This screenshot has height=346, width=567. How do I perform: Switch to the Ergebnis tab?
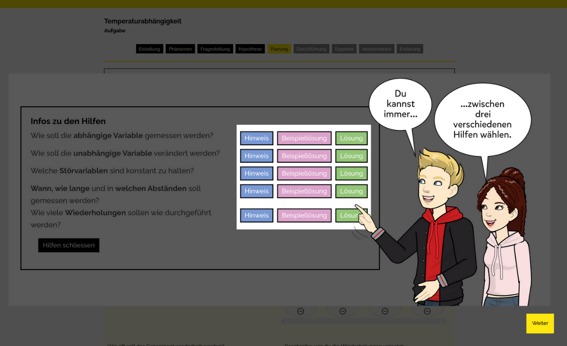tap(344, 49)
